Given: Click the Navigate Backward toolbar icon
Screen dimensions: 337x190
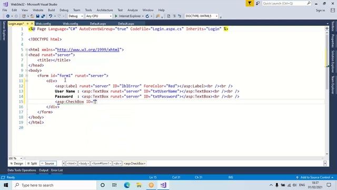Looking at the screenshot, I should pyautogui.click(x=8, y=16).
